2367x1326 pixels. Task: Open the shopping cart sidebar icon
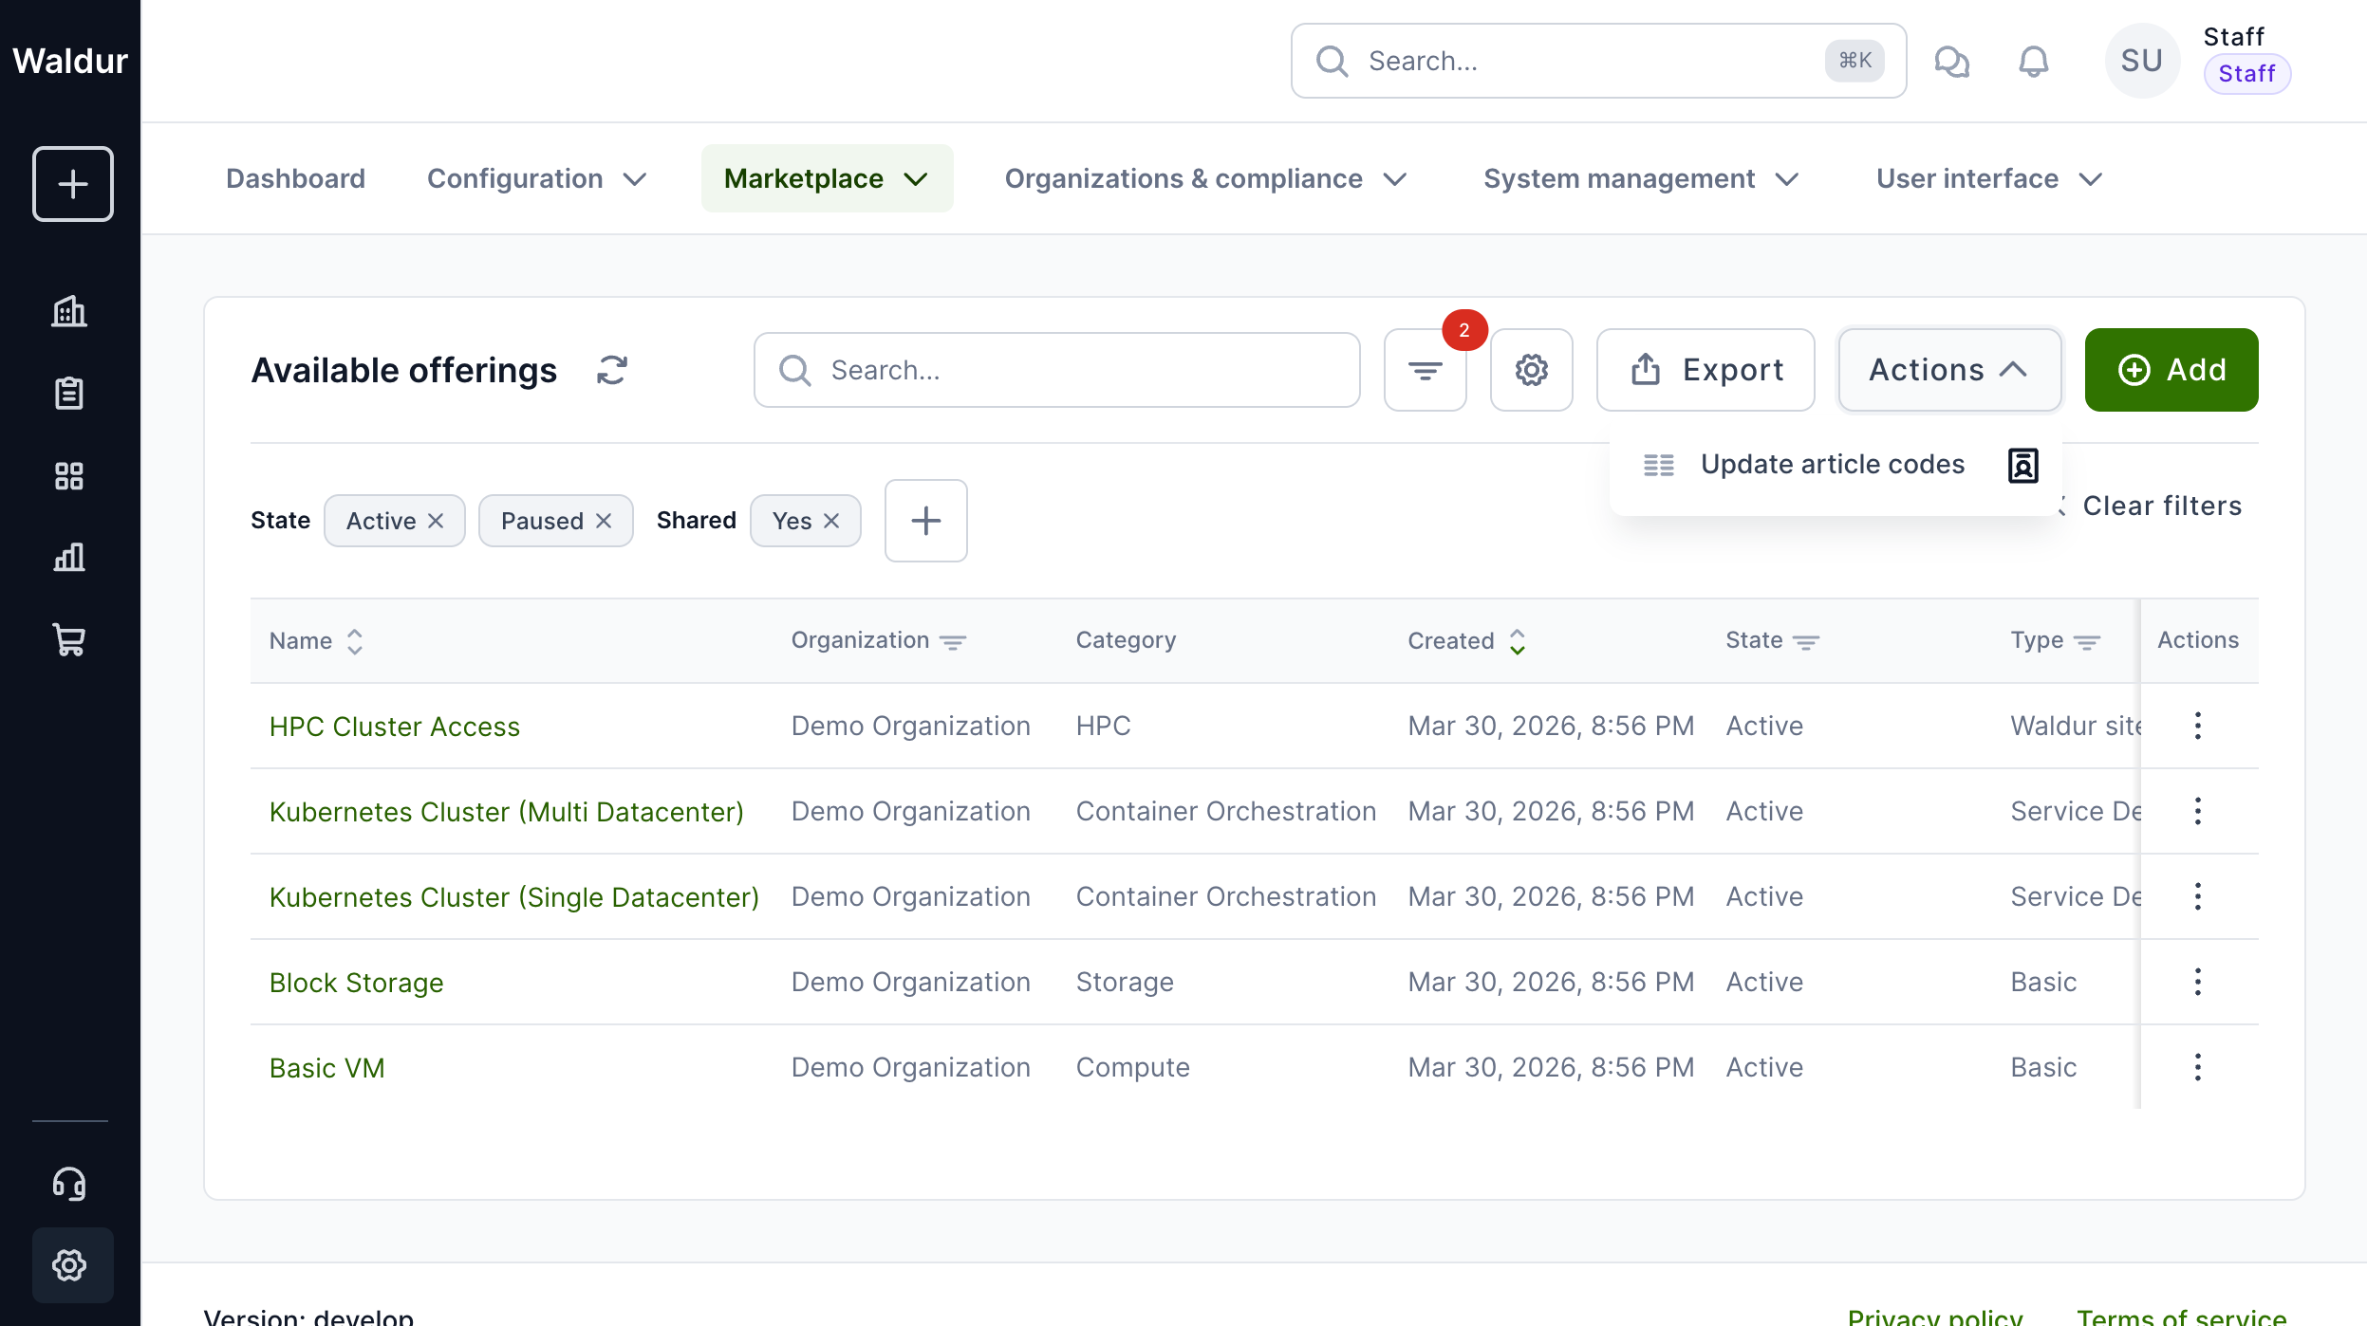click(69, 639)
